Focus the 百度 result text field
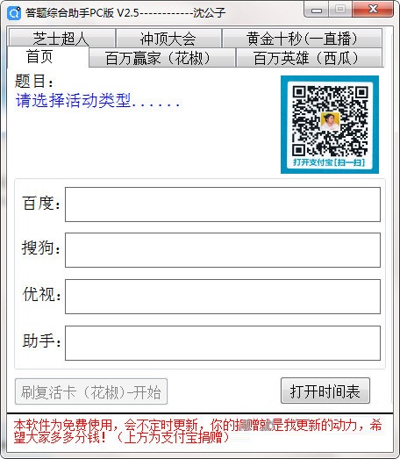The width and height of the screenshot is (400, 459). (223, 204)
